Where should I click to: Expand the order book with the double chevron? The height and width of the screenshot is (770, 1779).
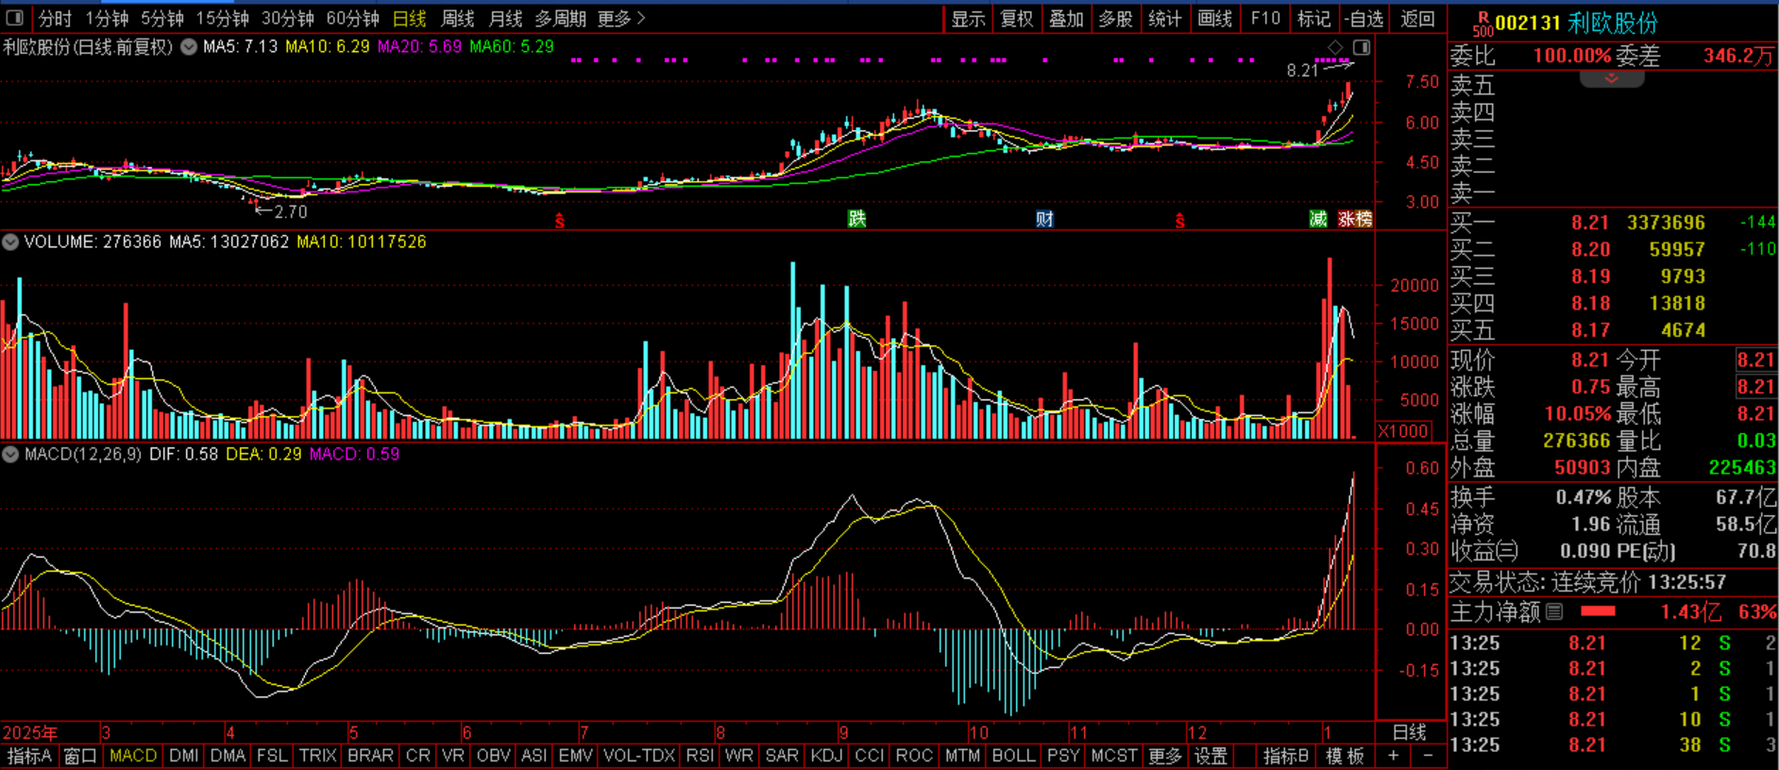coord(1612,78)
